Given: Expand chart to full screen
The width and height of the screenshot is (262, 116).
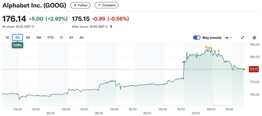Looking at the screenshot, I should [243, 38].
